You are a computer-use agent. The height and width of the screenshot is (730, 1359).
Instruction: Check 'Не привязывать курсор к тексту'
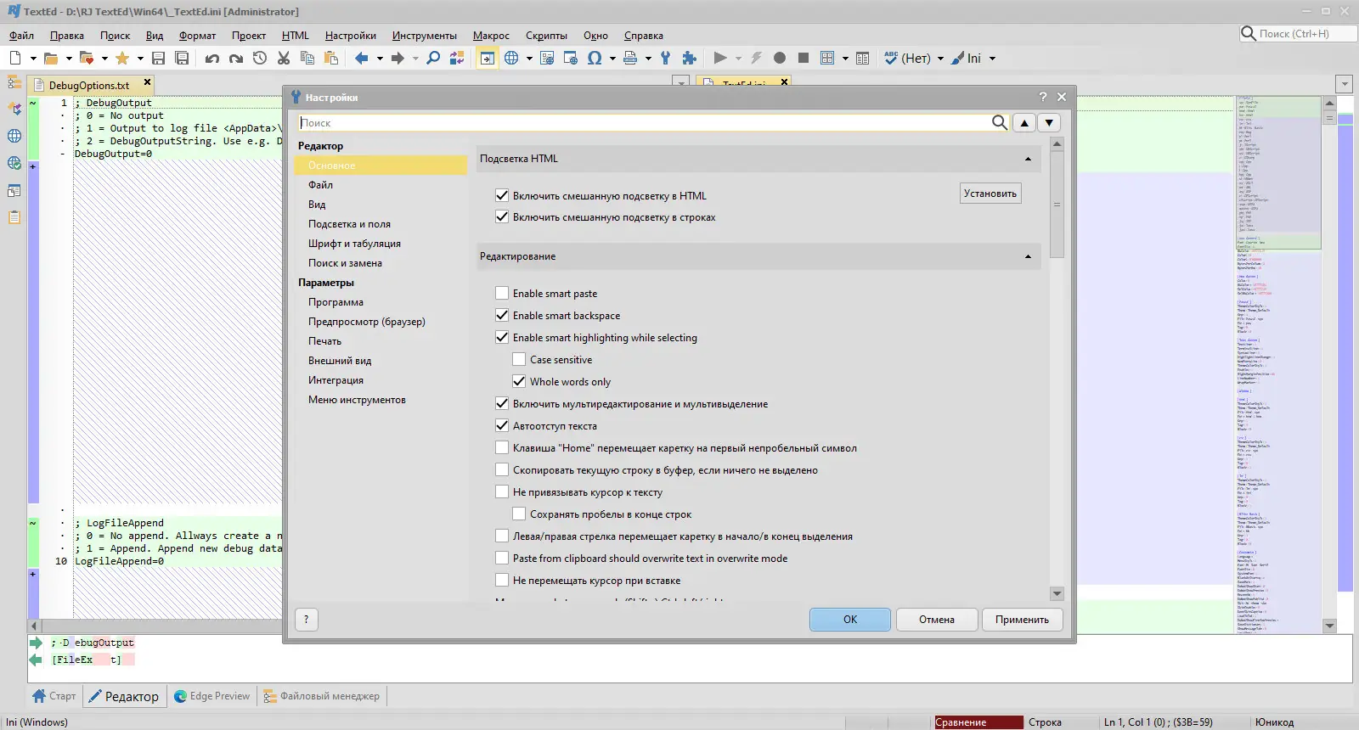(502, 492)
